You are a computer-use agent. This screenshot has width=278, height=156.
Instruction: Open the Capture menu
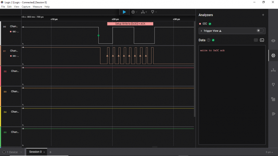pyautogui.click(x=26, y=7)
